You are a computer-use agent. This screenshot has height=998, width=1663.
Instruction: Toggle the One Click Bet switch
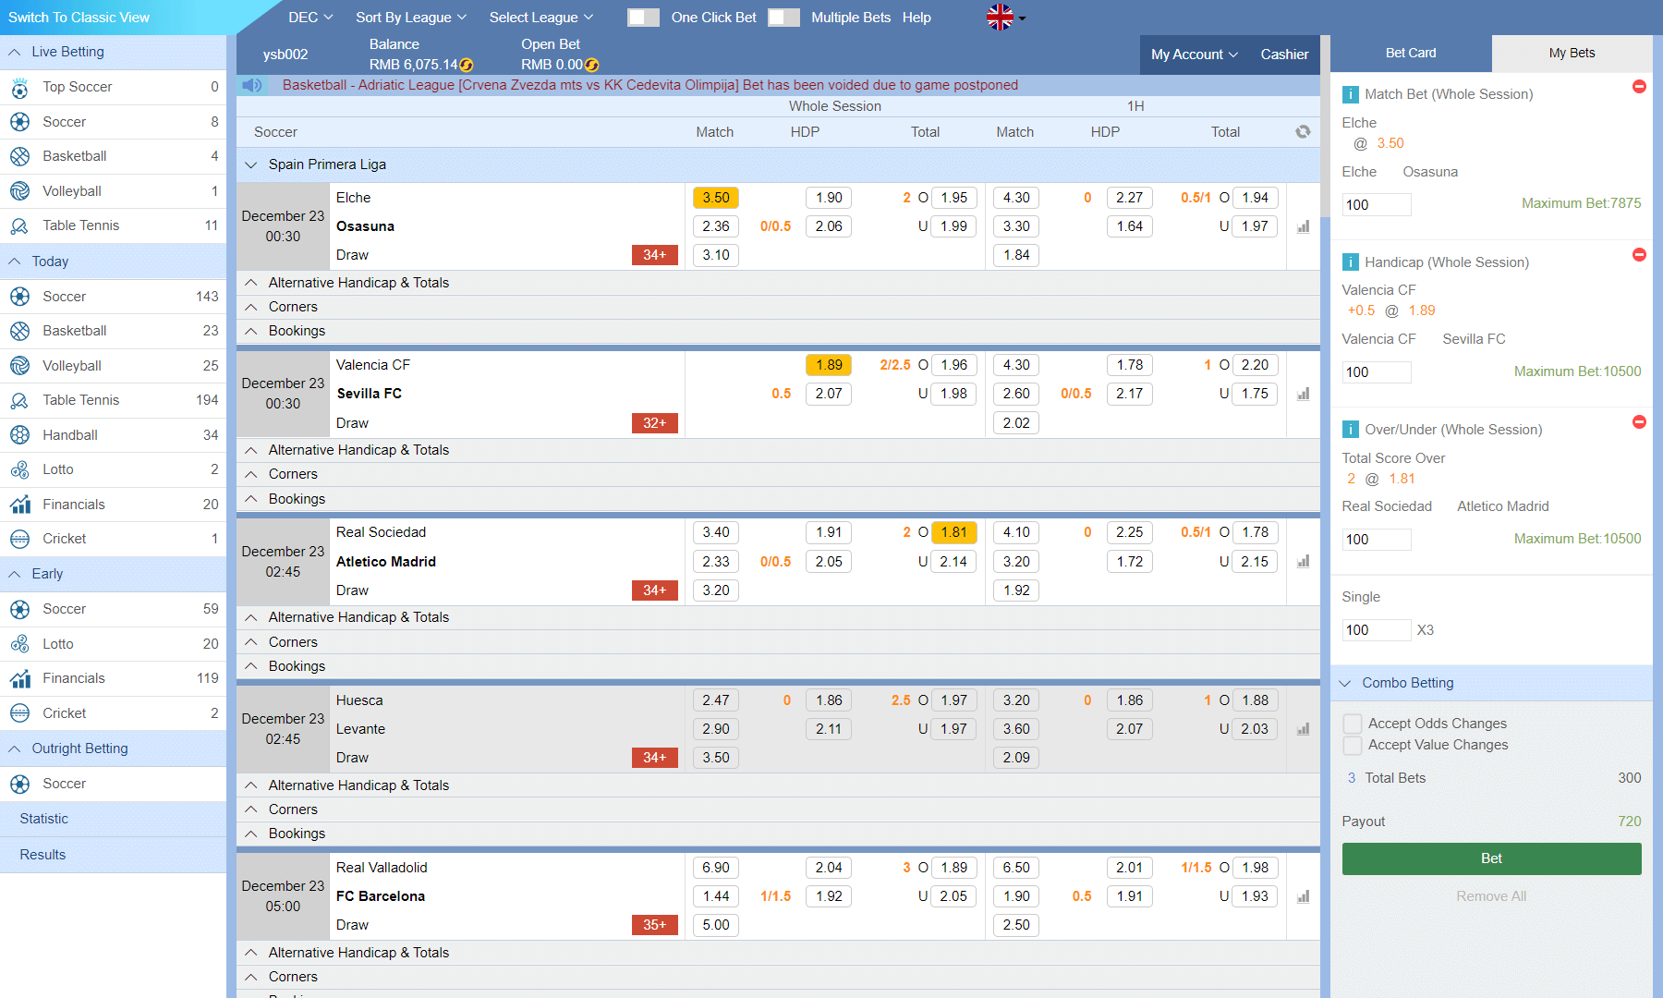[643, 18]
